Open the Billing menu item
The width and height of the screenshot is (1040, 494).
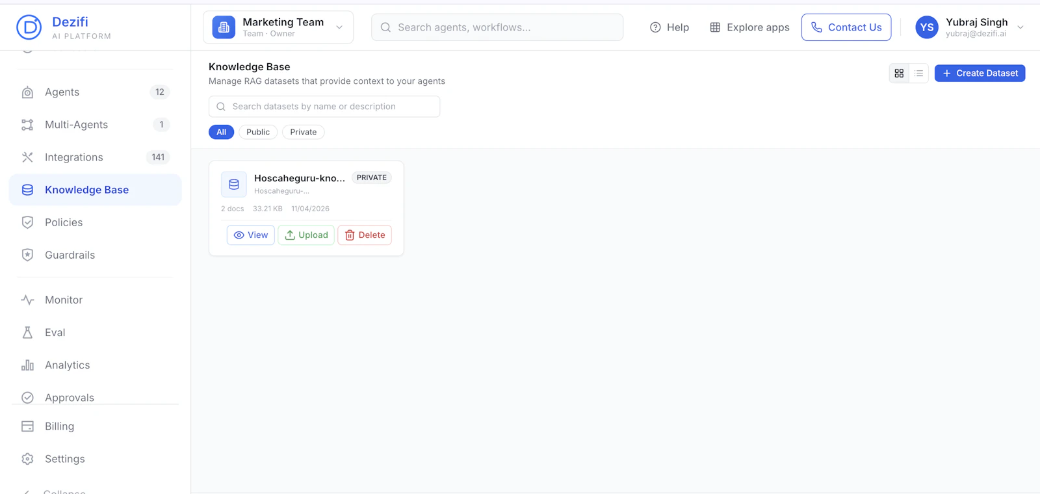(x=95, y=426)
